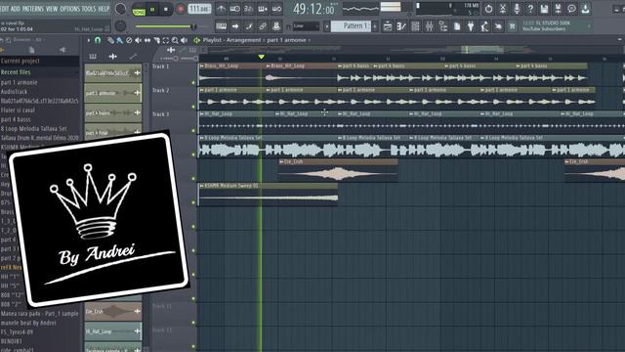Open the ADD menu
This screenshot has height=352, width=625.
16,9
